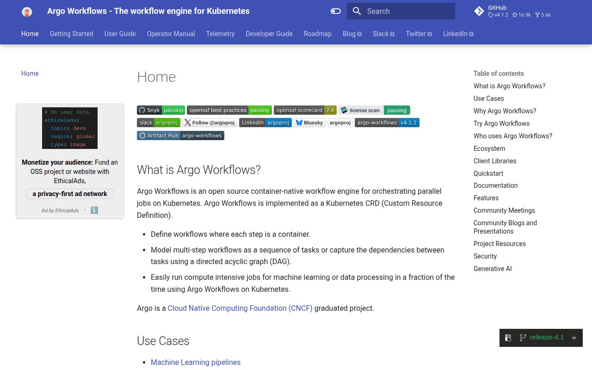
Task: Click the search magnifier icon
Action: (357, 11)
